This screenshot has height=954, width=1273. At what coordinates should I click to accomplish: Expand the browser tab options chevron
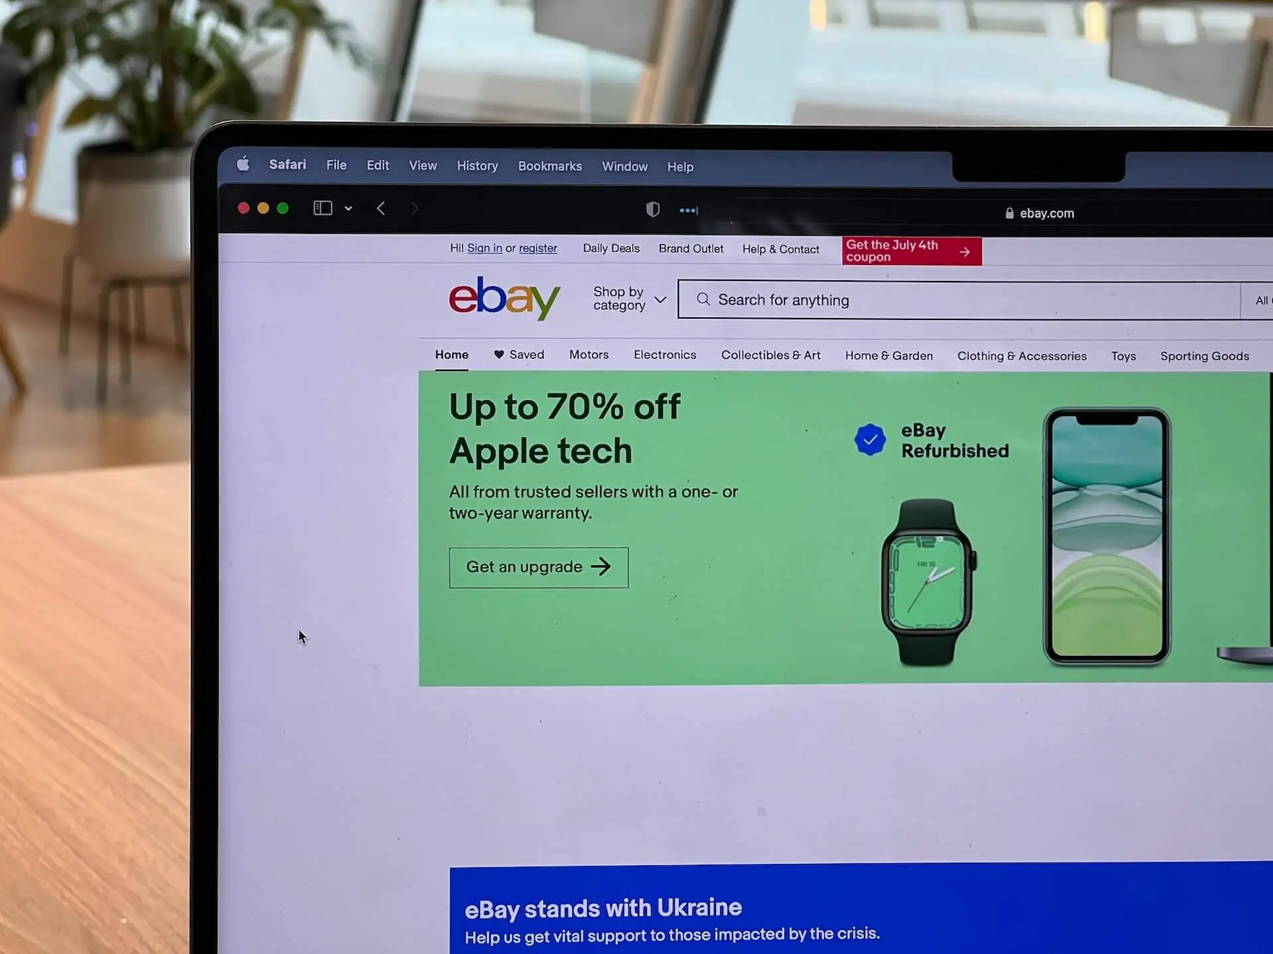[x=348, y=209]
